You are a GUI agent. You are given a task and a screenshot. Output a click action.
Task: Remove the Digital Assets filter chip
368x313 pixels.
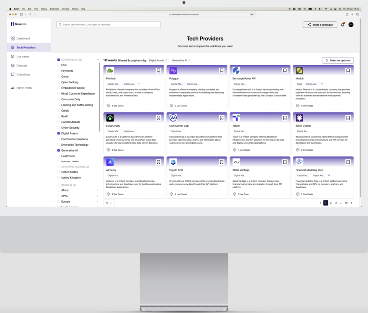pos(166,61)
